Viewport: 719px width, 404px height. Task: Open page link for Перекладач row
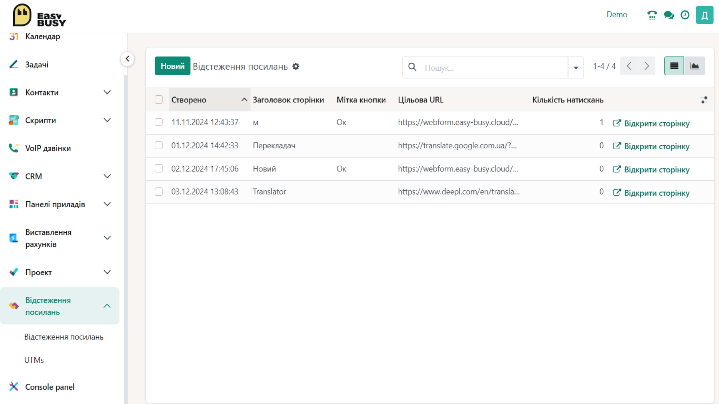click(x=651, y=146)
